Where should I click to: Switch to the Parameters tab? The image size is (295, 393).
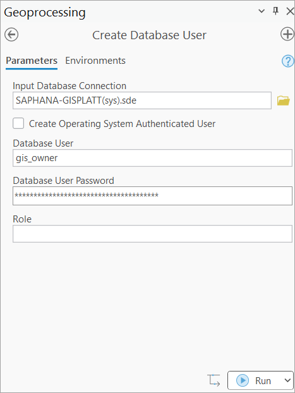click(32, 61)
